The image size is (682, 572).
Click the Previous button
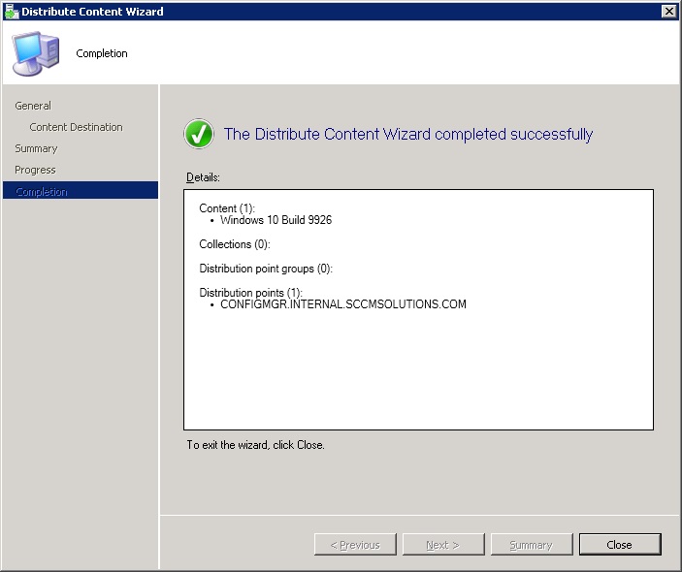tap(355, 545)
